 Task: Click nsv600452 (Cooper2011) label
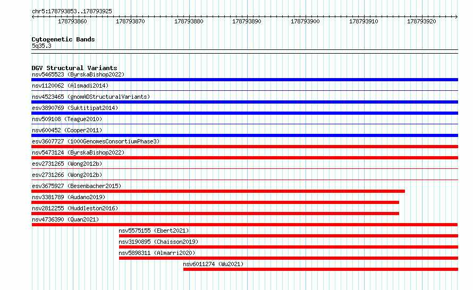(67, 130)
